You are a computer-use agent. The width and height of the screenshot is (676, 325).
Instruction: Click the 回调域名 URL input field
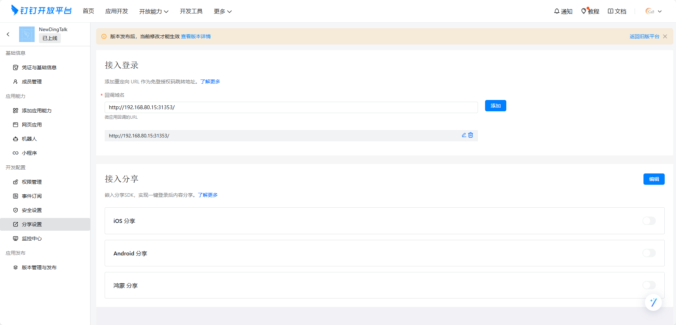click(x=291, y=107)
